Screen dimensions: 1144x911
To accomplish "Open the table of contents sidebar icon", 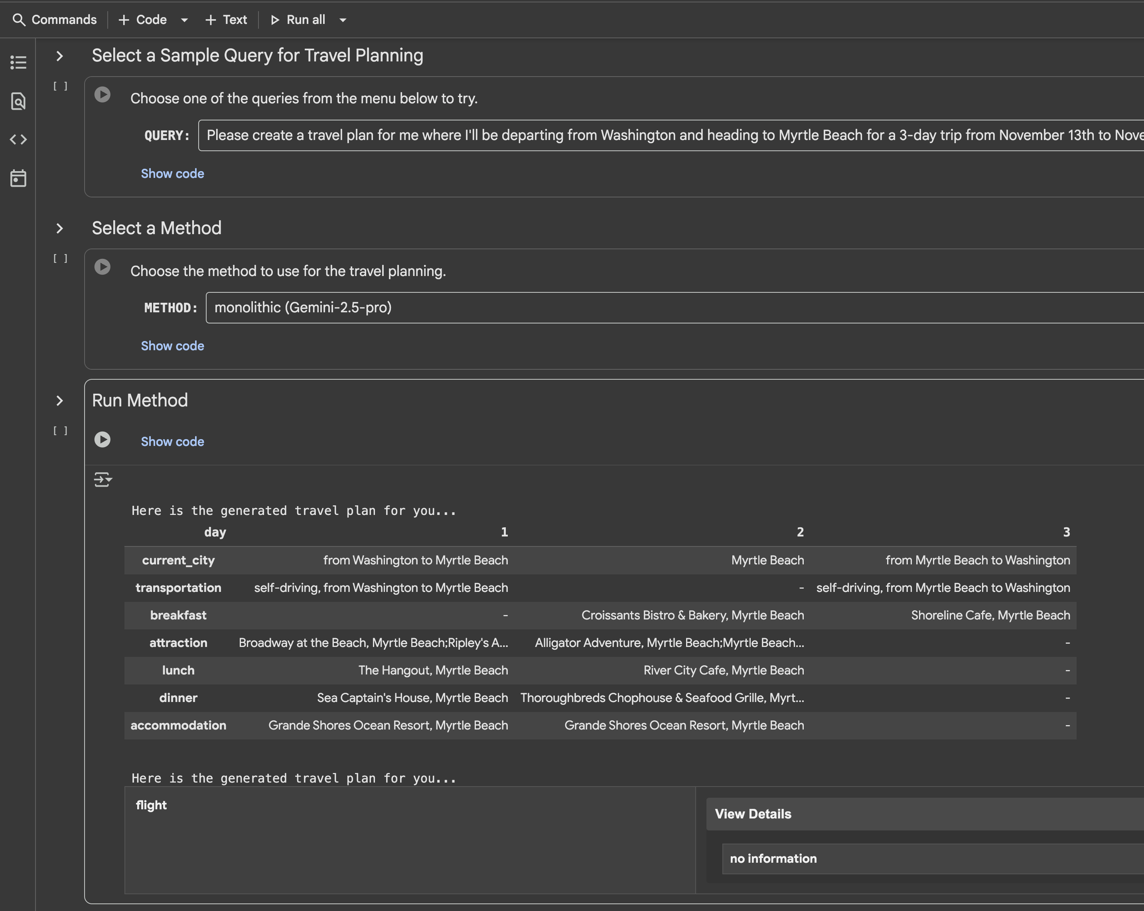I will (x=18, y=63).
